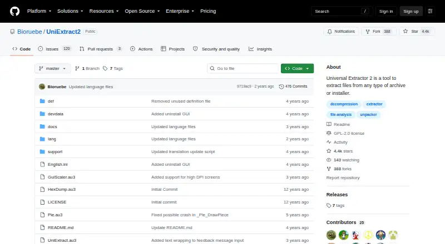Viewport: 445px width, 244px height.
Task: Click the Go to file input
Action: [x=243, y=69]
